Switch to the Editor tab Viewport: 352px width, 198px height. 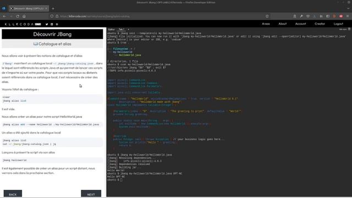(111, 29)
